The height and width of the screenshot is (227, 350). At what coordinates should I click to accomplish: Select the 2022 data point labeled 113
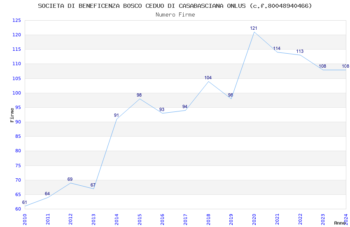coord(300,51)
